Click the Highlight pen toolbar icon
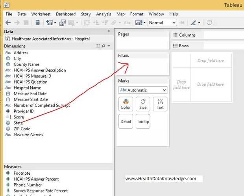The image size is (244, 196). (x=194, y=23)
